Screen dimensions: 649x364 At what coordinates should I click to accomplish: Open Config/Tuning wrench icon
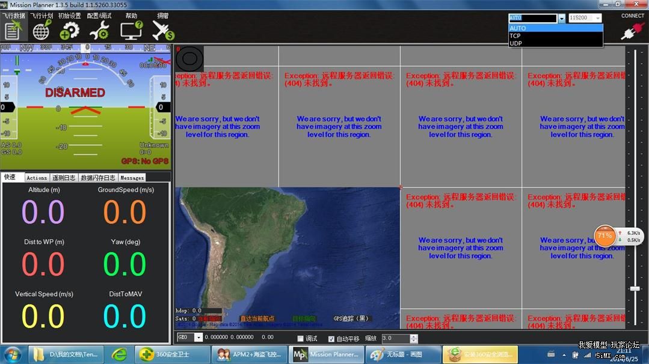pyautogui.click(x=99, y=30)
